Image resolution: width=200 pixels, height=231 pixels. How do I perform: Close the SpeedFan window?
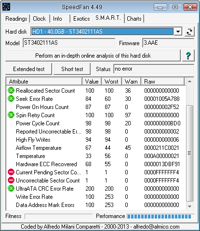(190, 7)
